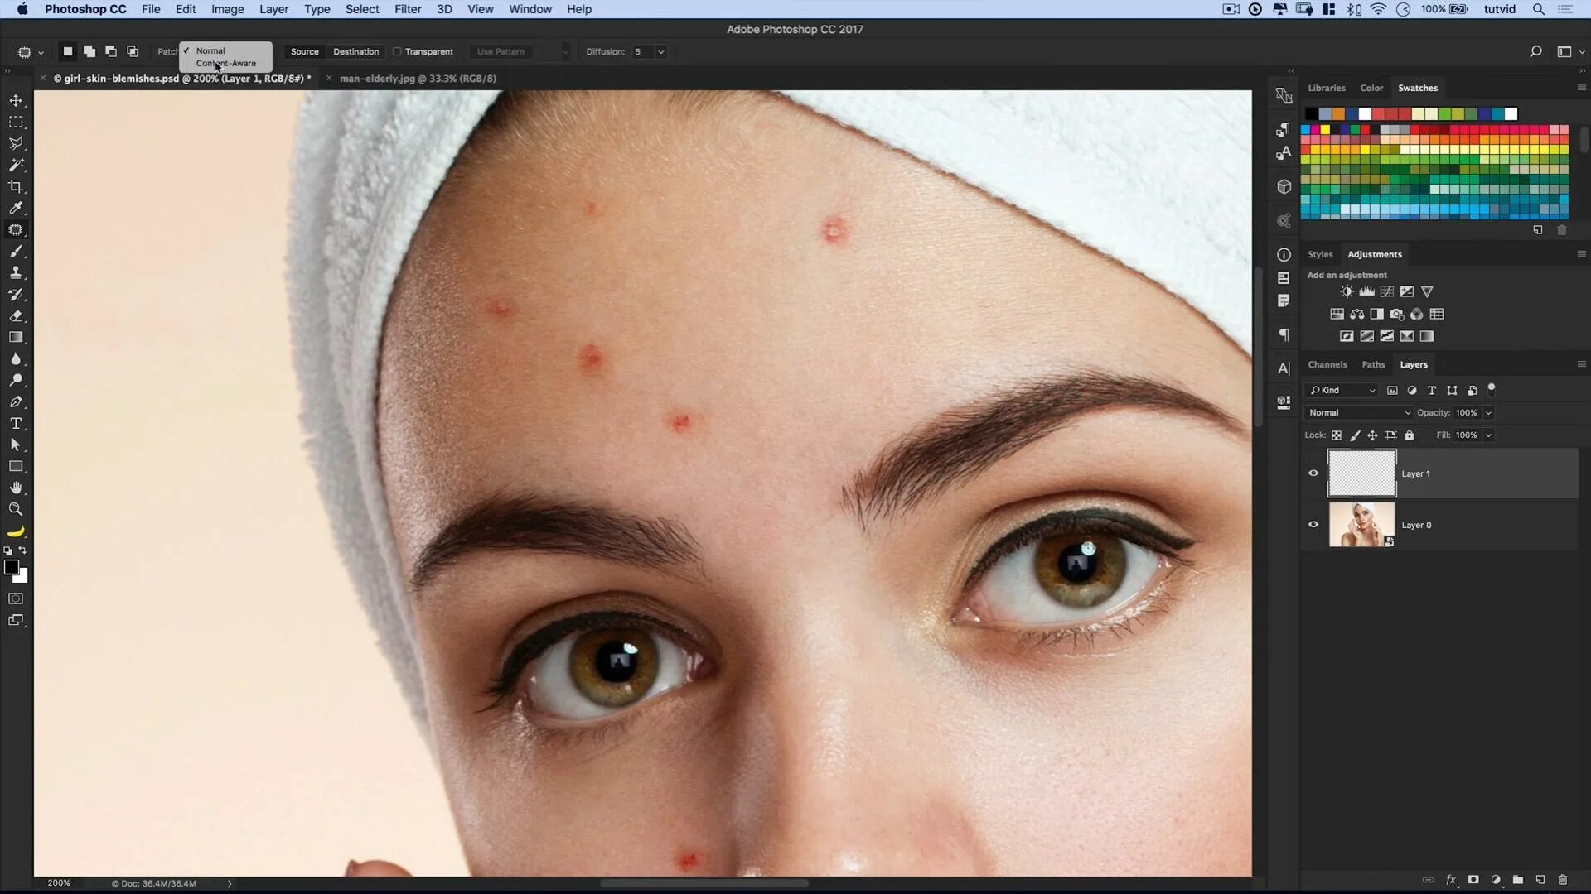
Task: Enable the Transparent checkbox
Action: click(x=398, y=51)
